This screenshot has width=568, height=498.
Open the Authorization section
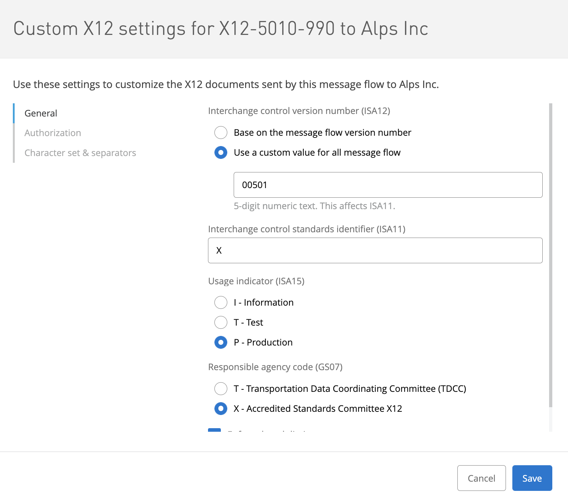pyautogui.click(x=53, y=133)
